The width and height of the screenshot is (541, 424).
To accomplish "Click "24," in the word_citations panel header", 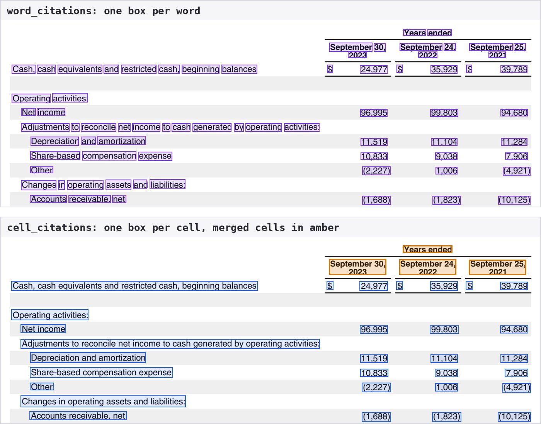I will coord(450,47).
